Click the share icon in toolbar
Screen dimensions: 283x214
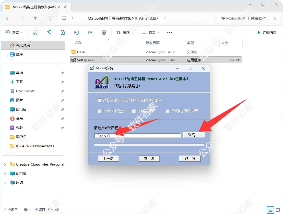(90, 32)
